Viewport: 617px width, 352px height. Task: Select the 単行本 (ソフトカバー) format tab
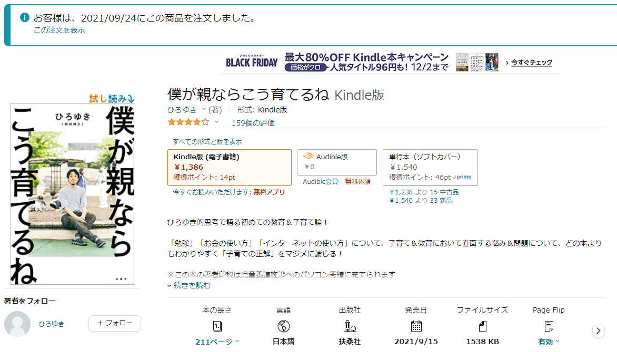[x=430, y=168]
